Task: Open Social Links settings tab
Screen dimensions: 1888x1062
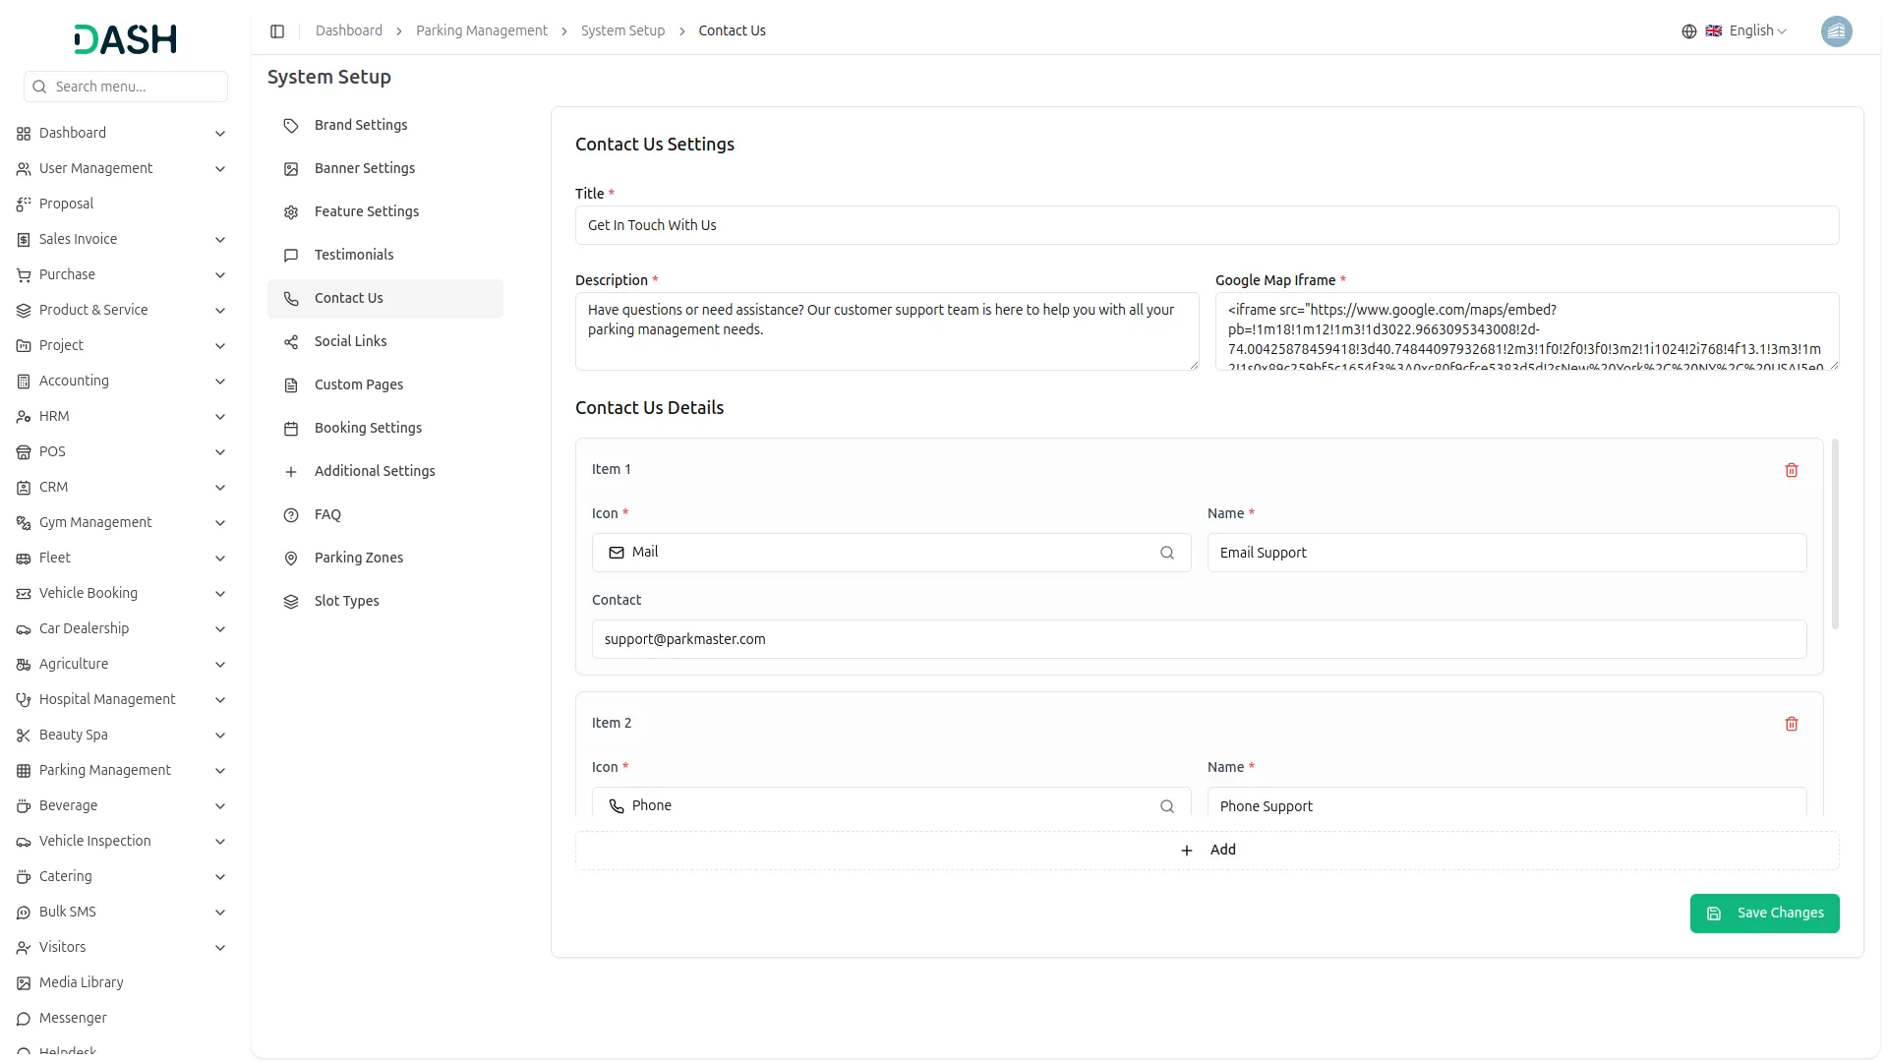Action: (x=350, y=342)
